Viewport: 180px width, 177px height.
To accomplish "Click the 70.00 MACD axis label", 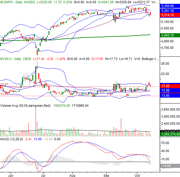I will tap(165, 143).
